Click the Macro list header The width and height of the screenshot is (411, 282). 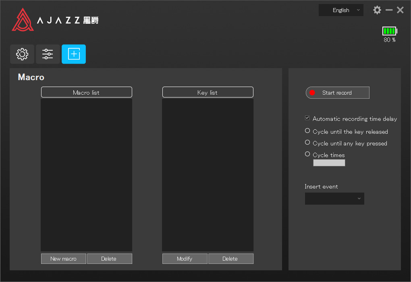click(87, 92)
